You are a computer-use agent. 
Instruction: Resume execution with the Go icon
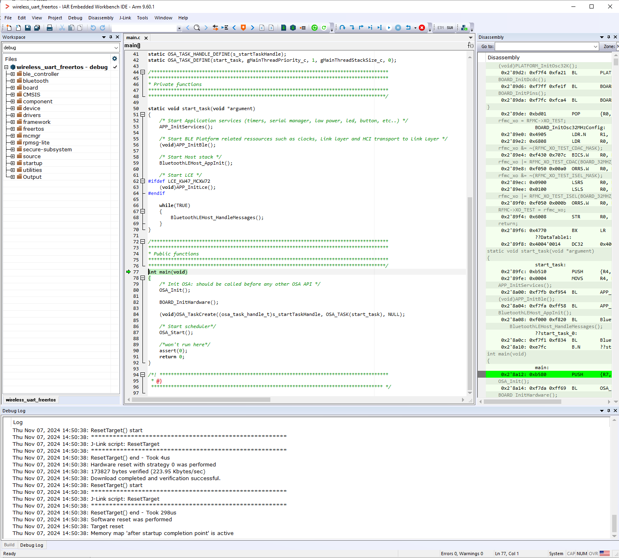[389, 27]
